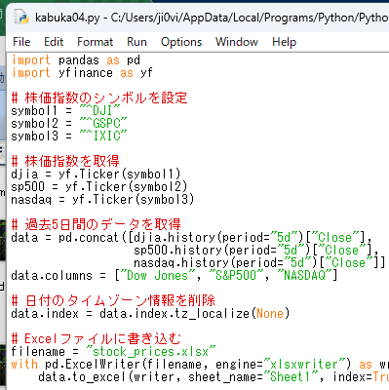Image resolution: width=389 pixels, height=390 pixels.
Task: Click the comment '# 株価指数を取得'
Action: [65, 161]
